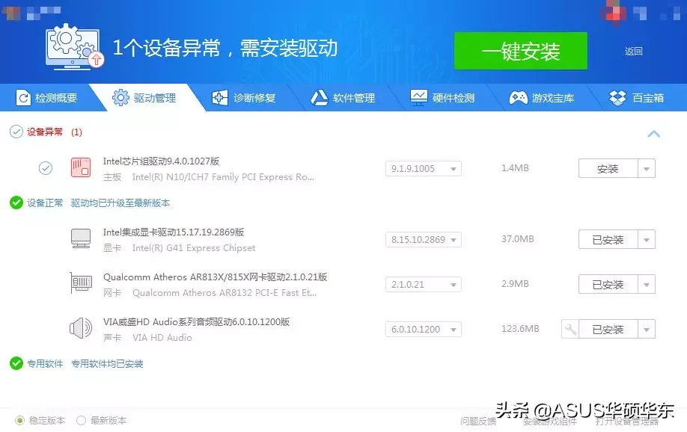Click the 37.0MB size value
This screenshot has height=432, width=687.
(517, 238)
